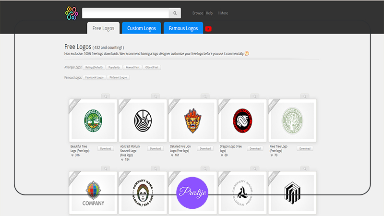
Task: Zoom preview above Dragon Logo
Action: coord(255,96)
